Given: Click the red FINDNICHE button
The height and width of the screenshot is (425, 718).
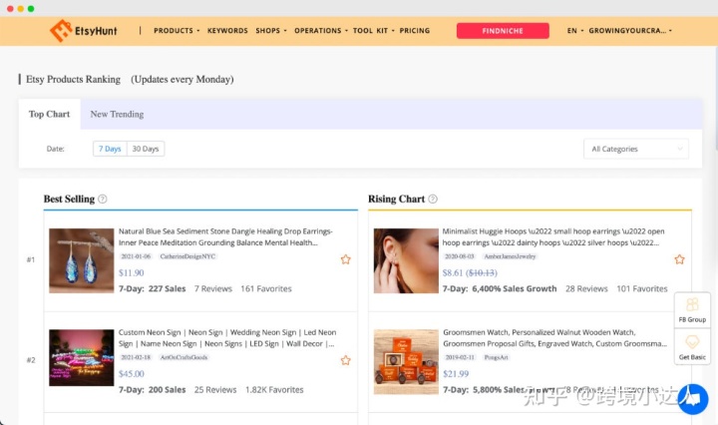Looking at the screenshot, I should pyautogui.click(x=503, y=31).
